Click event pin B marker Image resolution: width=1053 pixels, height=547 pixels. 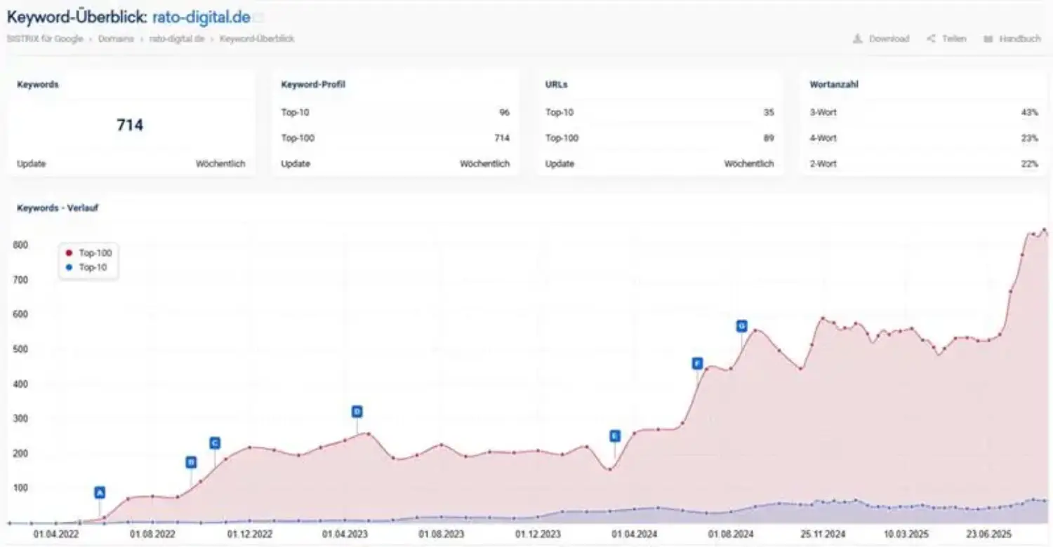coord(191,462)
